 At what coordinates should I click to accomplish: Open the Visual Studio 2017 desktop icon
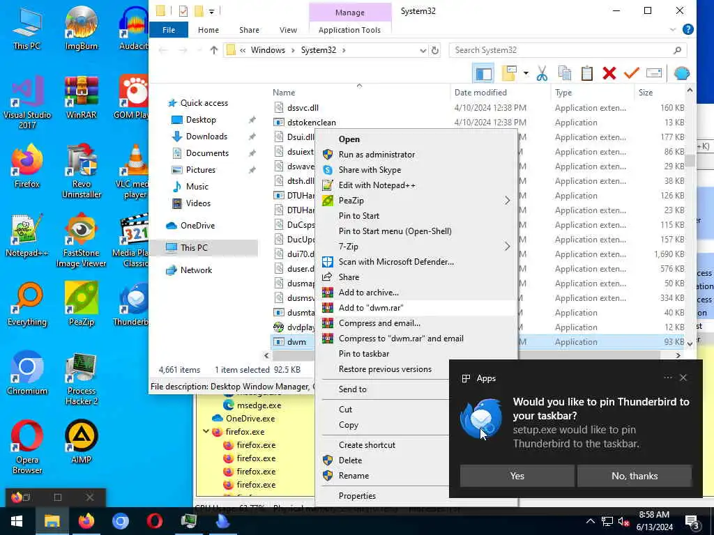click(x=27, y=103)
